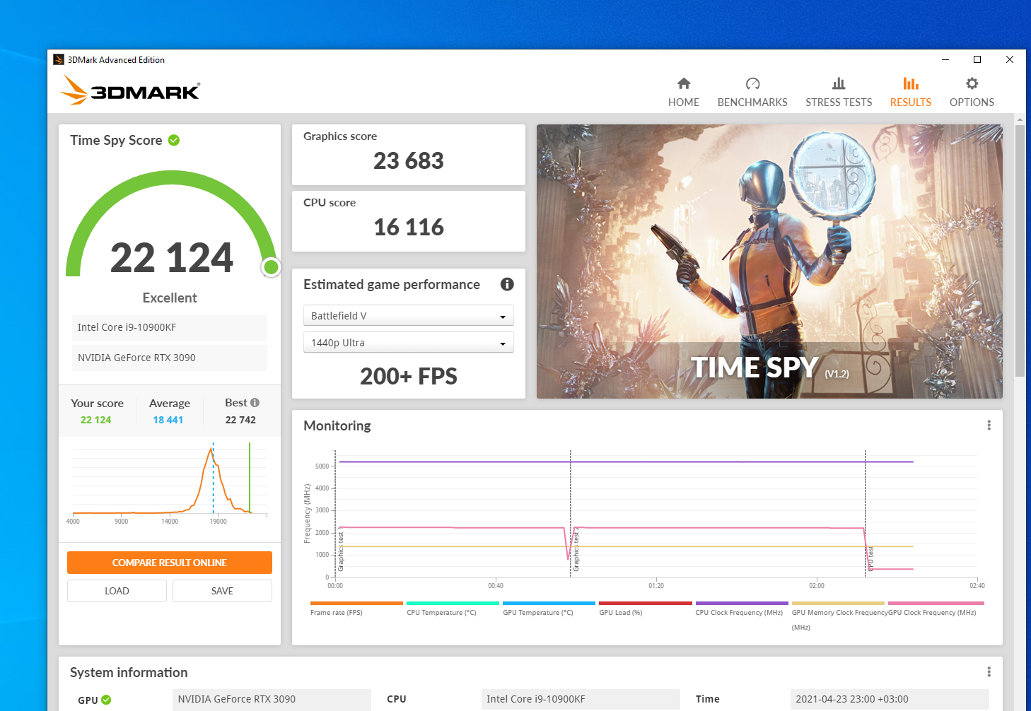Click the SAVE button
The image size is (1031, 711).
coord(222,591)
